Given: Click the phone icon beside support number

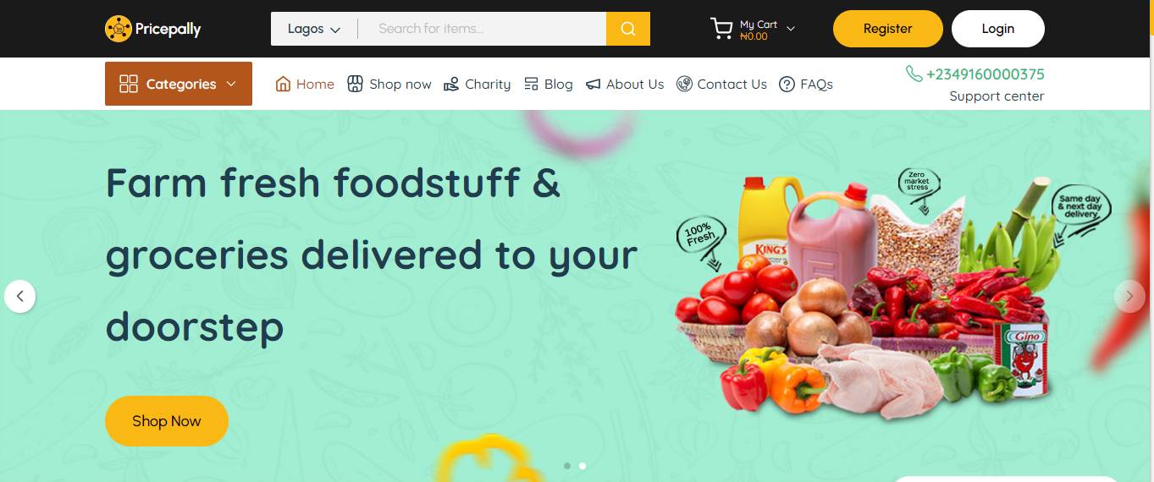Looking at the screenshot, I should (x=914, y=74).
